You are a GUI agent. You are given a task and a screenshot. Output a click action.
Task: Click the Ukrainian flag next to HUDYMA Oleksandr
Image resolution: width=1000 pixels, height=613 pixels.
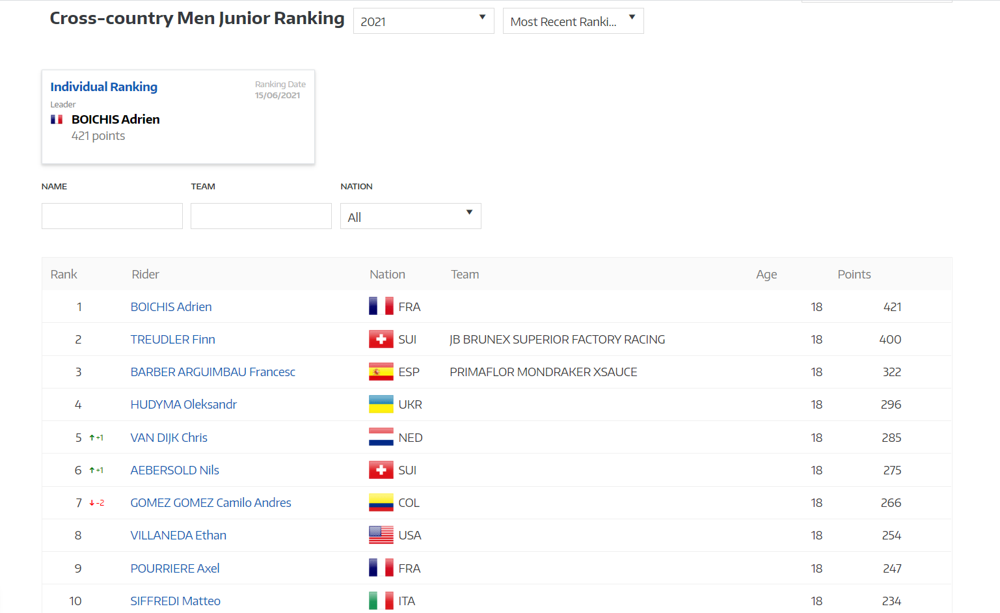pos(381,404)
